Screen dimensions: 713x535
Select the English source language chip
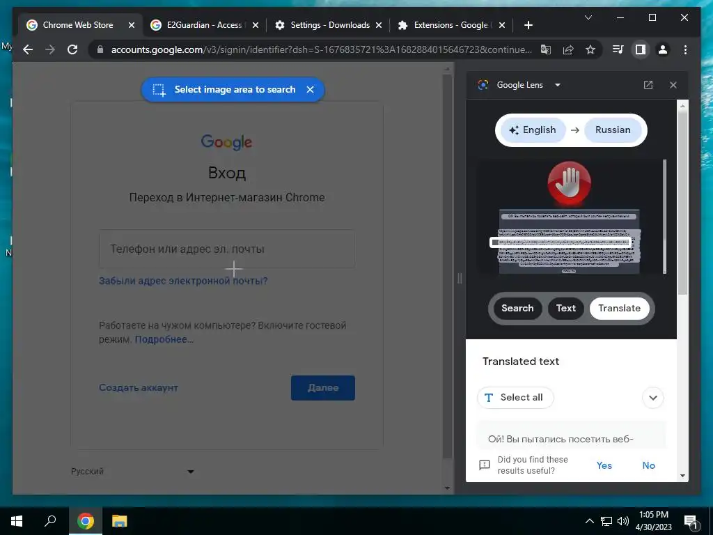pos(533,130)
